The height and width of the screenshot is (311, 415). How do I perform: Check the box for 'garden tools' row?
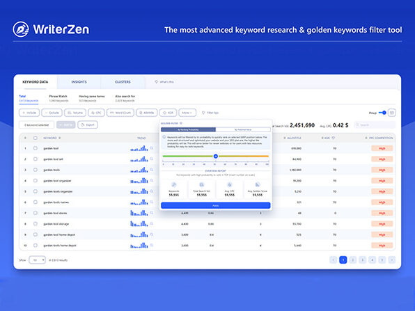click(36, 170)
